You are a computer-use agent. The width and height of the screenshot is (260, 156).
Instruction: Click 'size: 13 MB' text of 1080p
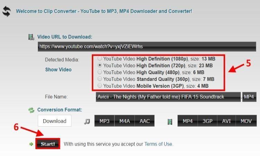pos(203,59)
